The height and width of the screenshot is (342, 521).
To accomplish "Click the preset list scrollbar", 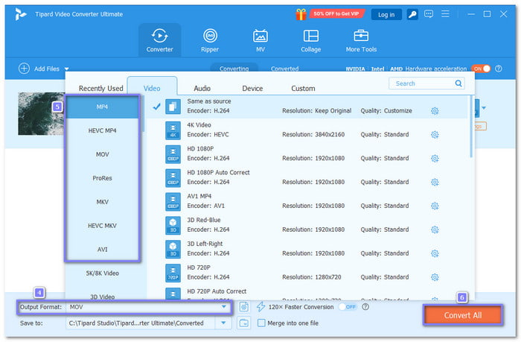I will [471, 127].
